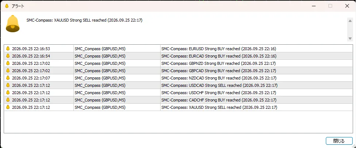This screenshot has width=356, height=148.
Task: Select the GBPCAD Strong BUY alert message
Action: point(219,71)
